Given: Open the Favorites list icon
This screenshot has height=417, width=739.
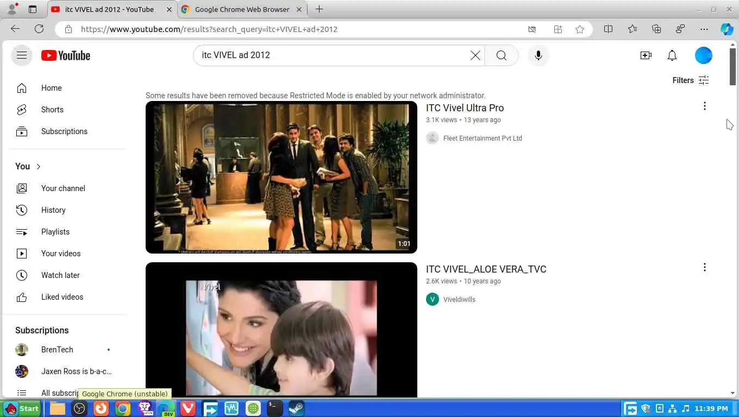Looking at the screenshot, I should (632, 29).
